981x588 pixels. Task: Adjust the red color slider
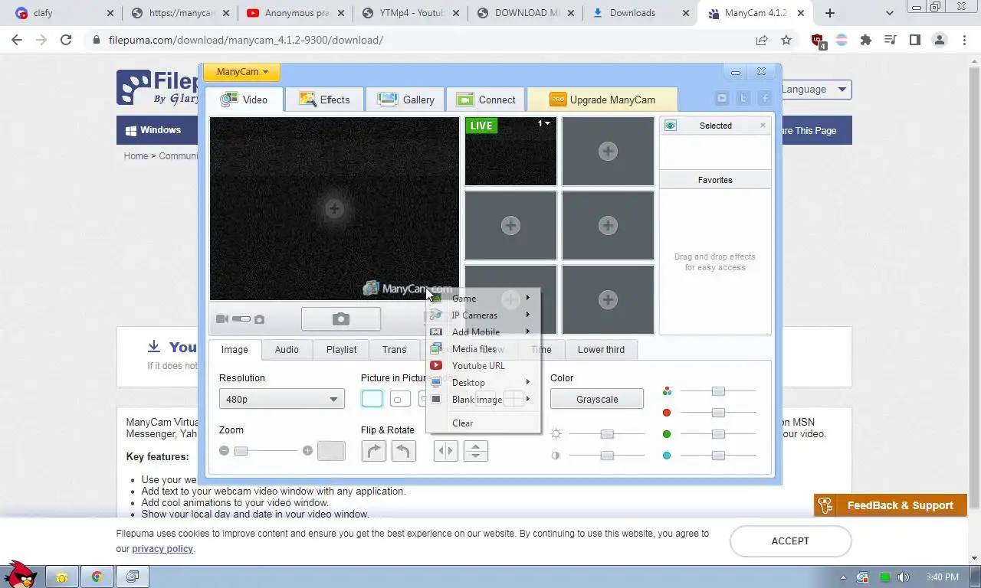pyautogui.click(x=718, y=413)
